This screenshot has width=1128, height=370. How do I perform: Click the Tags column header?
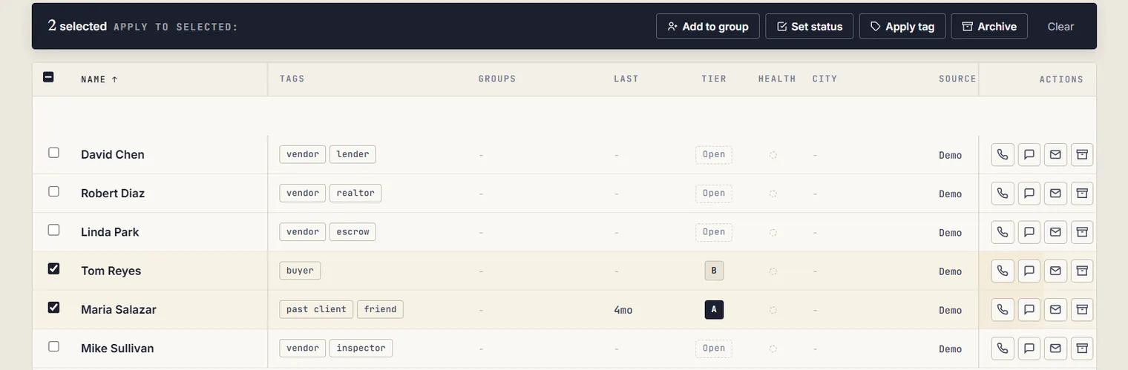click(x=292, y=79)
